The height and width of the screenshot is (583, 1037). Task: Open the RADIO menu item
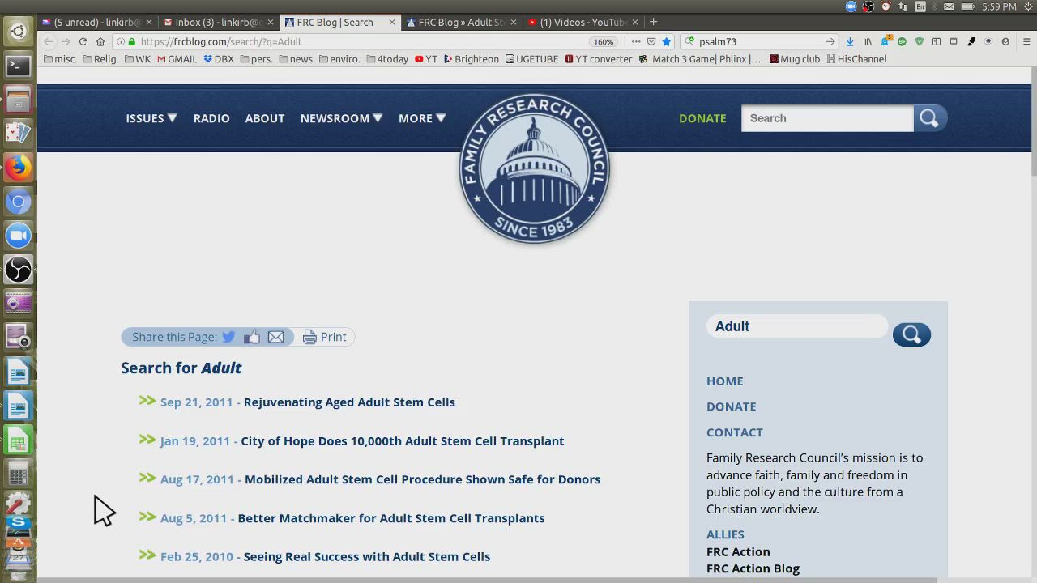click(x=211, y=118)
